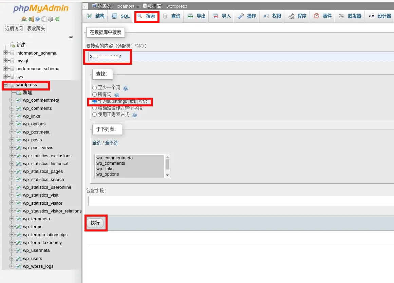
Task: Click the wp_wprss_logs table icon
Action: point(19,266)
